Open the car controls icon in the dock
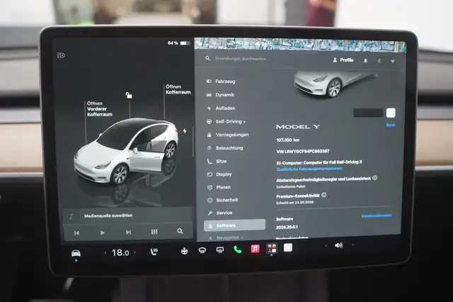 76,254
